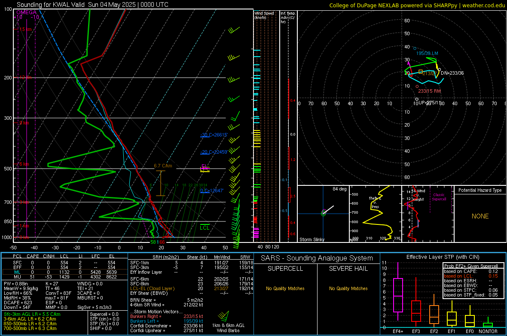Viewport: 507px width, 336px height.
Task: Click the DCAPE = 623 value
Action: point(18,303)
